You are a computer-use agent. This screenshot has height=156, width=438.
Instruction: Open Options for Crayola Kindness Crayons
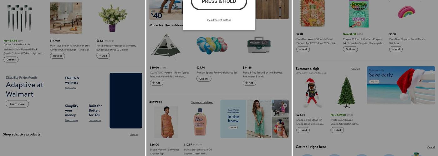(x=350, y=49)
